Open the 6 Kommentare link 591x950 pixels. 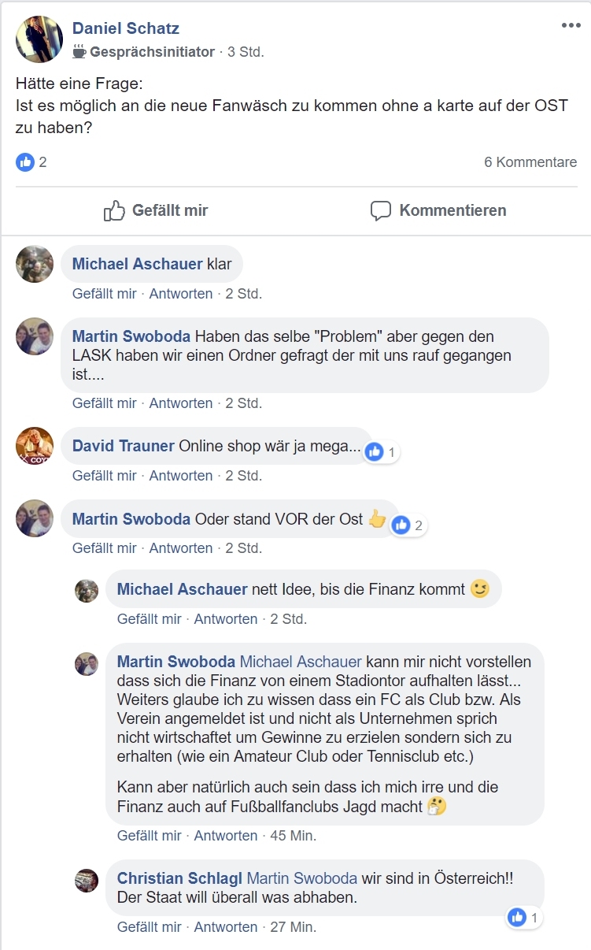(x=530, y=162)
